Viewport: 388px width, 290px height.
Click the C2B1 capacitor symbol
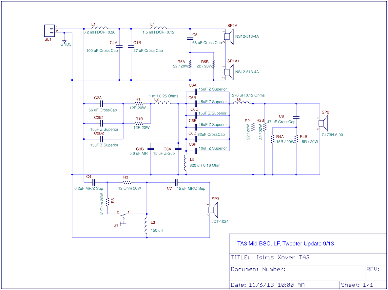[x=101, y=123]
